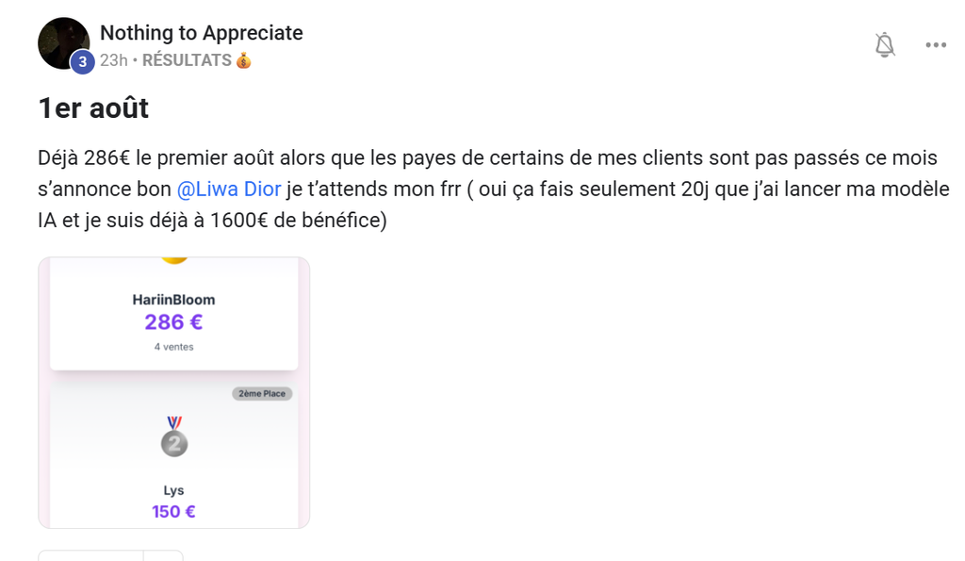Click the 2ème Place badge in the image
965x561 pixels.
click(x=262, y=393)
